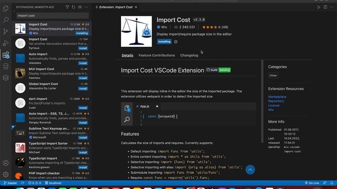Install TypeScript Import Sorter extension
The image size is (337, 189).
pyautogui.click(x=83, y=152)
